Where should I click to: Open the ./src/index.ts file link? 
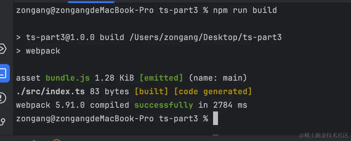click(50, 91)
